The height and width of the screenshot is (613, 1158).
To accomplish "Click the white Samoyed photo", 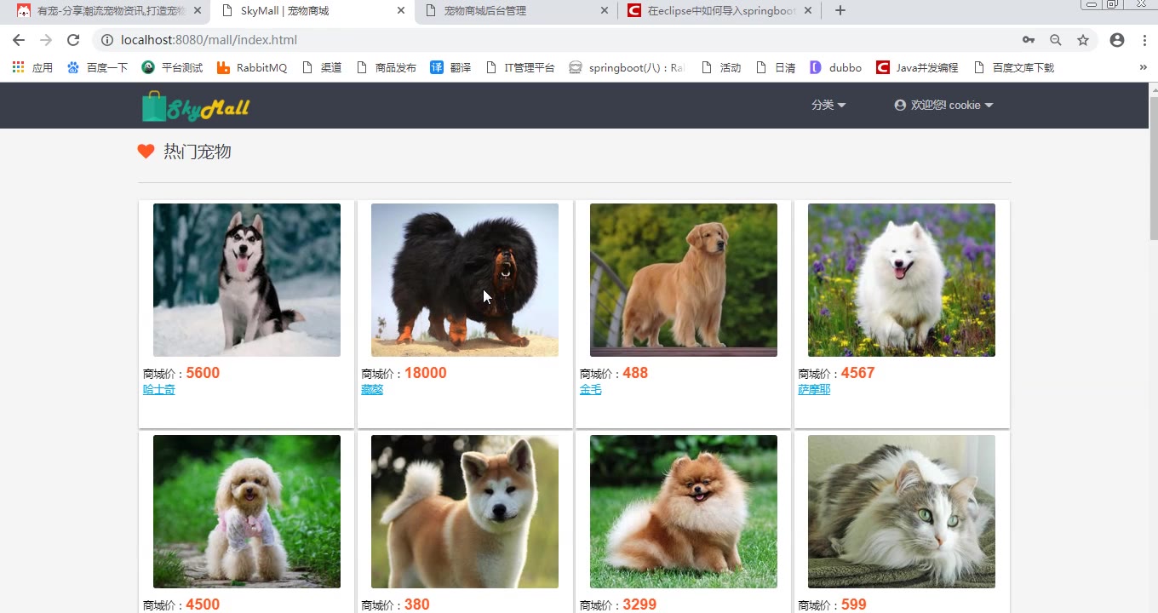I will (902, 280).
